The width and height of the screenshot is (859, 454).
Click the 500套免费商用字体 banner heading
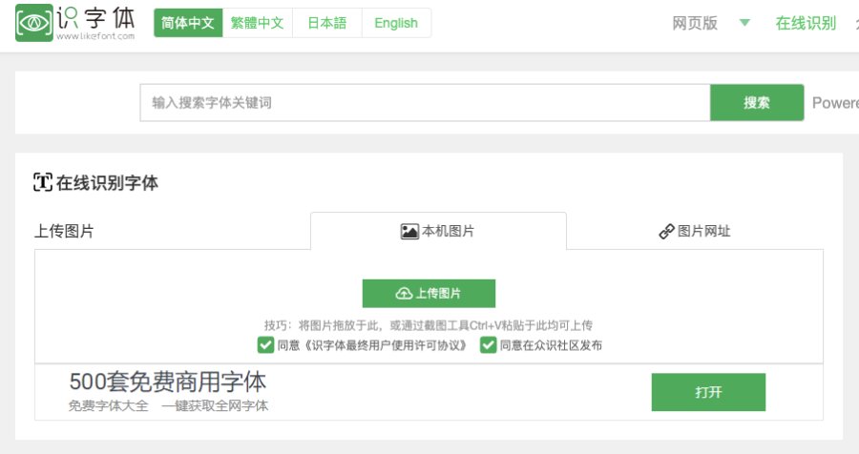pyautogui.click(x=167, y=382)
